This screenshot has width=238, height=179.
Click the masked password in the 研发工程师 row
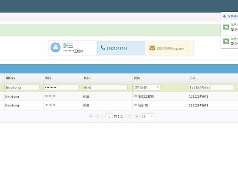(x=50, y=96)
